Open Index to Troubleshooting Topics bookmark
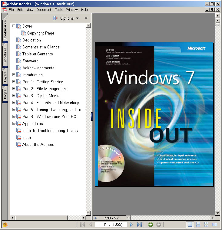 coord(50,130)
